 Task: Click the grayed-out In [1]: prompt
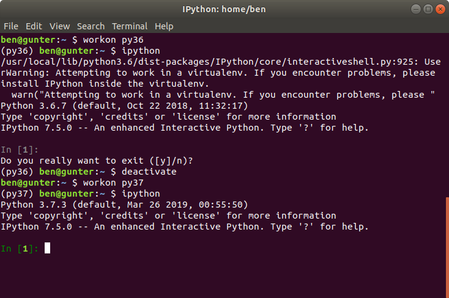20,150
